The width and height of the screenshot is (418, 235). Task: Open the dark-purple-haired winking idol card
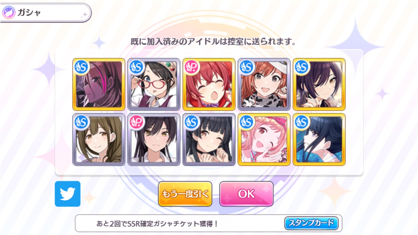tap(319, 84)
